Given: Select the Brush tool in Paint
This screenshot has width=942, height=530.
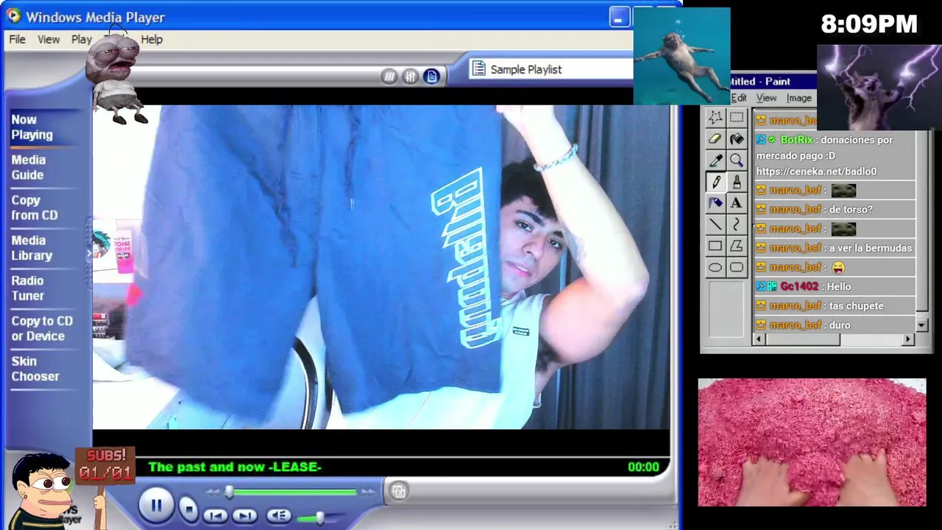Looking at the screenshot, I should pos(737,182).
